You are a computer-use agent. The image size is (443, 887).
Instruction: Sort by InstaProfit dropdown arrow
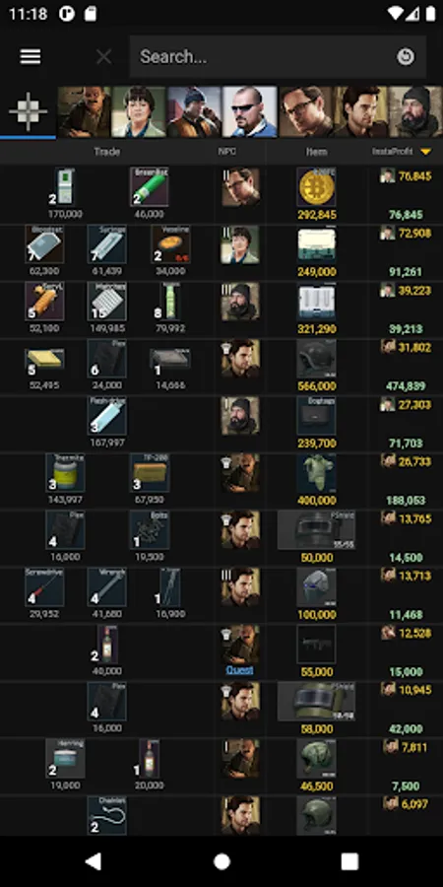click(x=425, y=152)
